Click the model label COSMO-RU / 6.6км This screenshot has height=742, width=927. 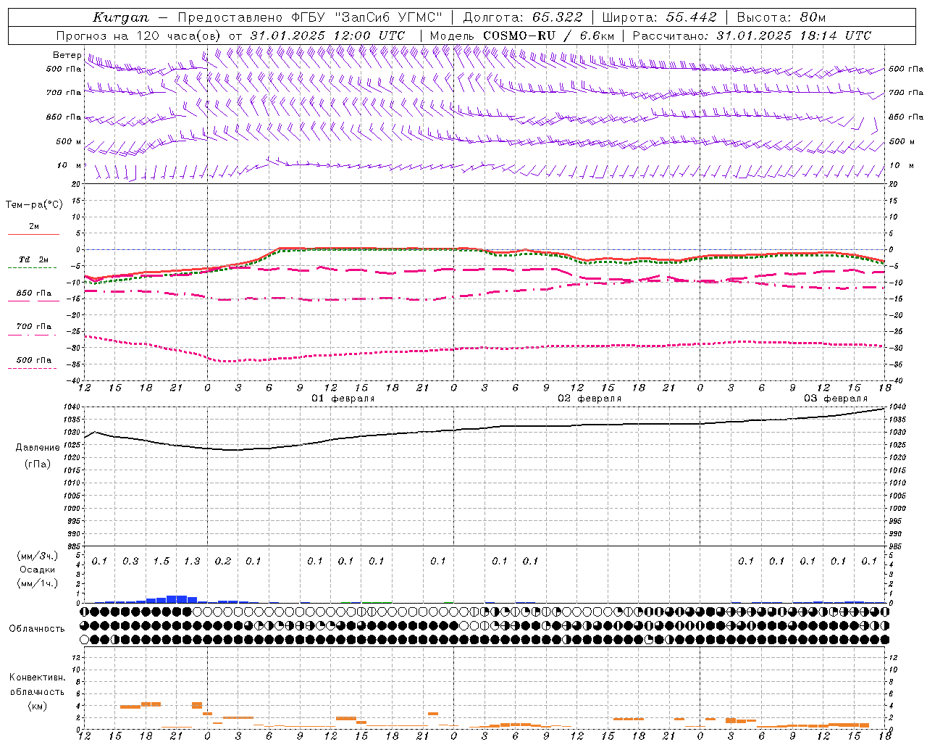click(x=548, y=36)
